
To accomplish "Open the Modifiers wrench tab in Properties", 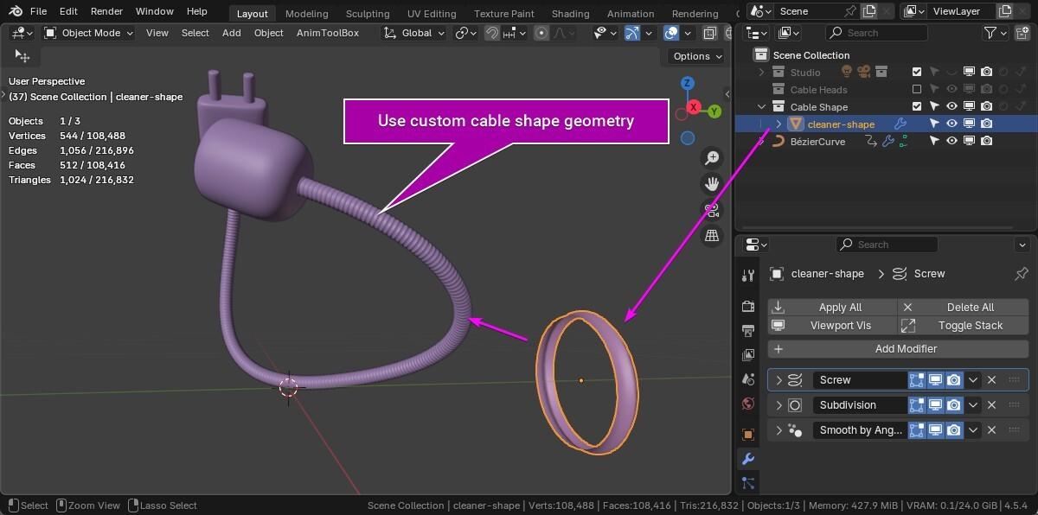I will pos(748,459).
